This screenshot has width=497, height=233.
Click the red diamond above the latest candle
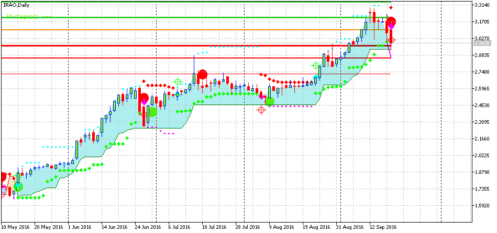(391, 7)
